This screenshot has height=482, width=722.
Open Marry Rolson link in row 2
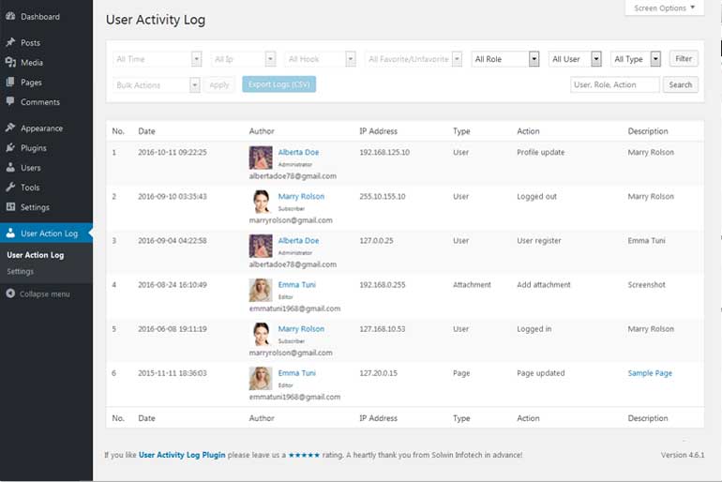tap(301, 196)
